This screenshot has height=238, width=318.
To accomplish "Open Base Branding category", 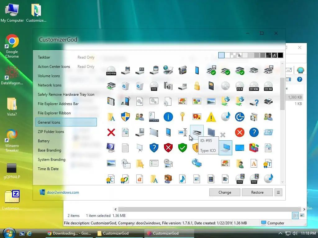I will (x=49, y=150).
